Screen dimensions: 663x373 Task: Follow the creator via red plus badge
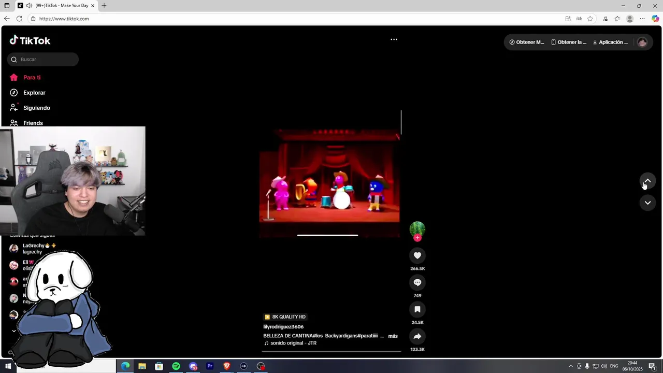click(417, 238)
